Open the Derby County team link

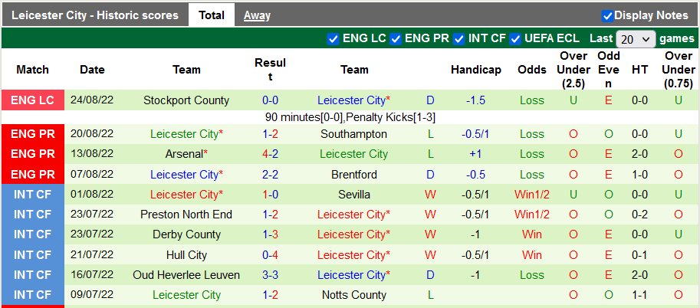[x=186, y=234]
